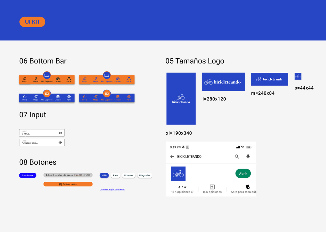Screen dimensions: 326x232
Task: Click the 'xl=190x340' size label
Action: click(x=179, y=133)
